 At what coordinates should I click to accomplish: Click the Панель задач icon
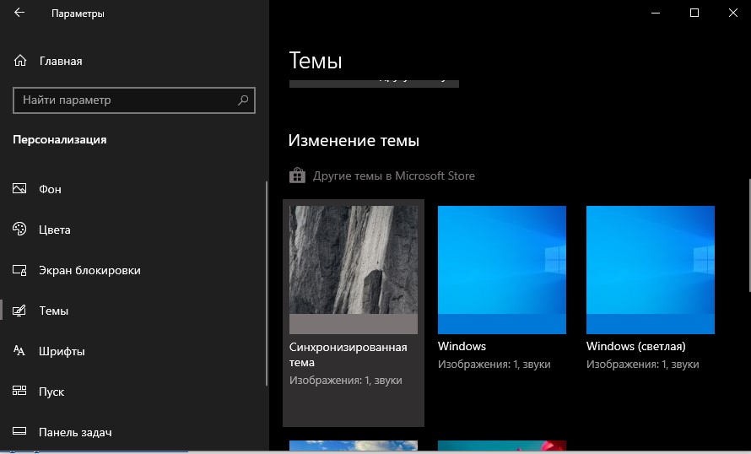[19, 431]
